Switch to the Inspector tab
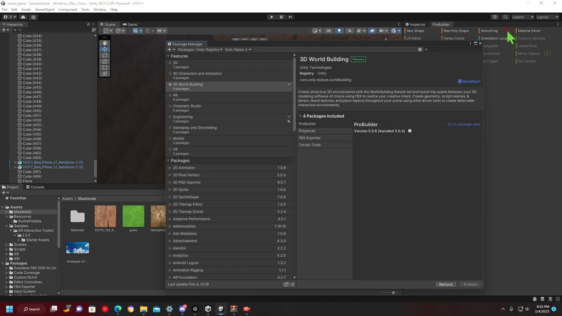The width and height of the screenshot is (562, 316). pyautogui.click(x=415, y=25)
